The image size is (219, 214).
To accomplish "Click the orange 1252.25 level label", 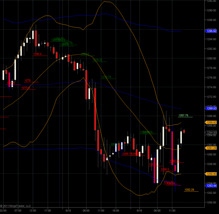I will [189, 189].
